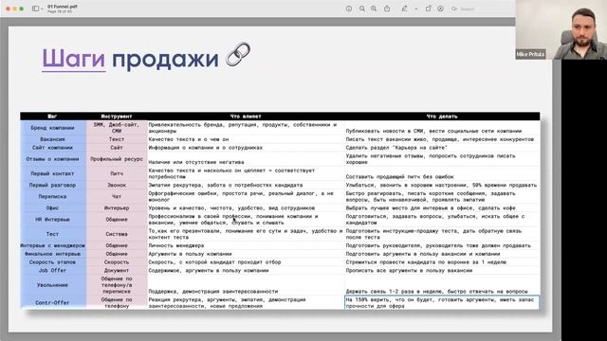The image size is (607, 341).
Task: Click "Наличие или отсутствие негатива" cell
Action: coord(246,159)
